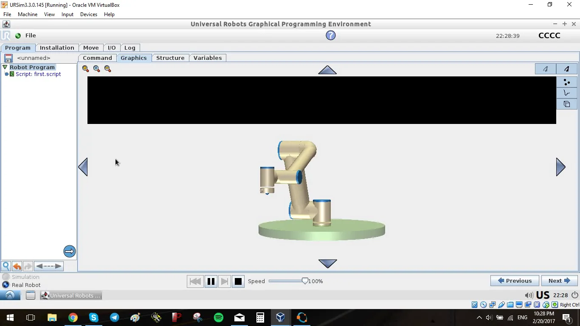Click the Previous button

coord(515,281)
